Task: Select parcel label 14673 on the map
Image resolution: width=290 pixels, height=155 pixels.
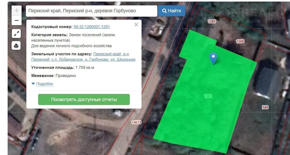Action: tap(136, 122)
